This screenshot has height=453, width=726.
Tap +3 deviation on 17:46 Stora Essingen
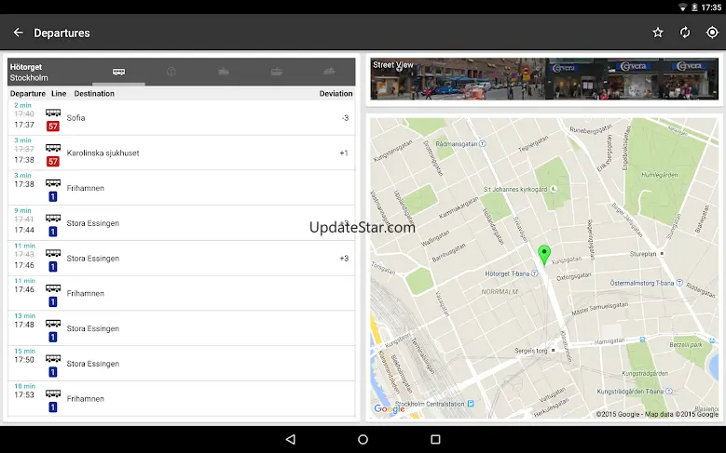tap(344, 259)
